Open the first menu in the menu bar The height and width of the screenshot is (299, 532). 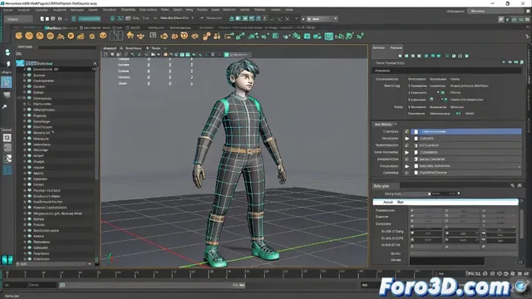7,10
